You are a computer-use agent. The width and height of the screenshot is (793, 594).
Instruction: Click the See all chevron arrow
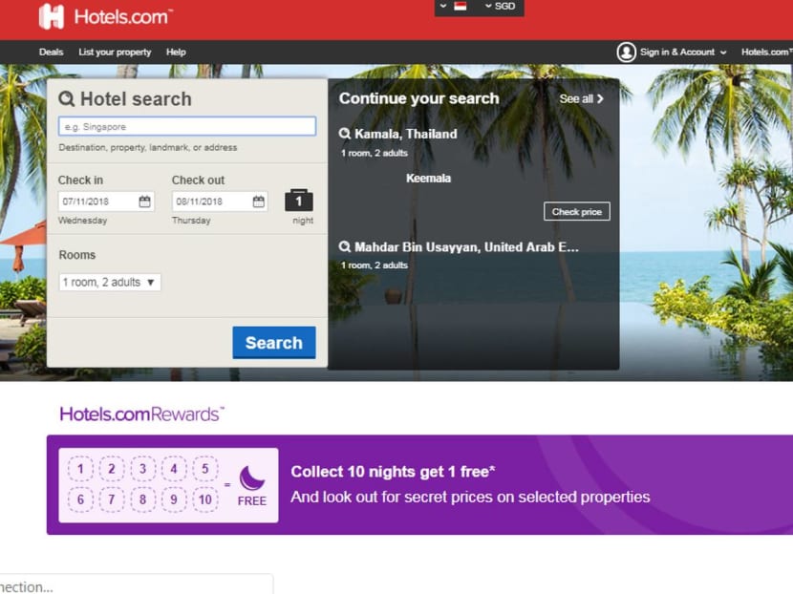point(600,99)
